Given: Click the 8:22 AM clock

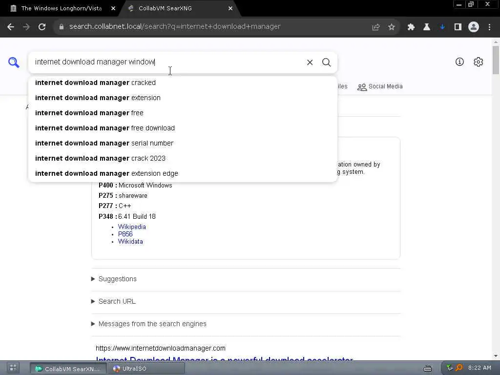Looking at the screenshot, I should (479, 368).
